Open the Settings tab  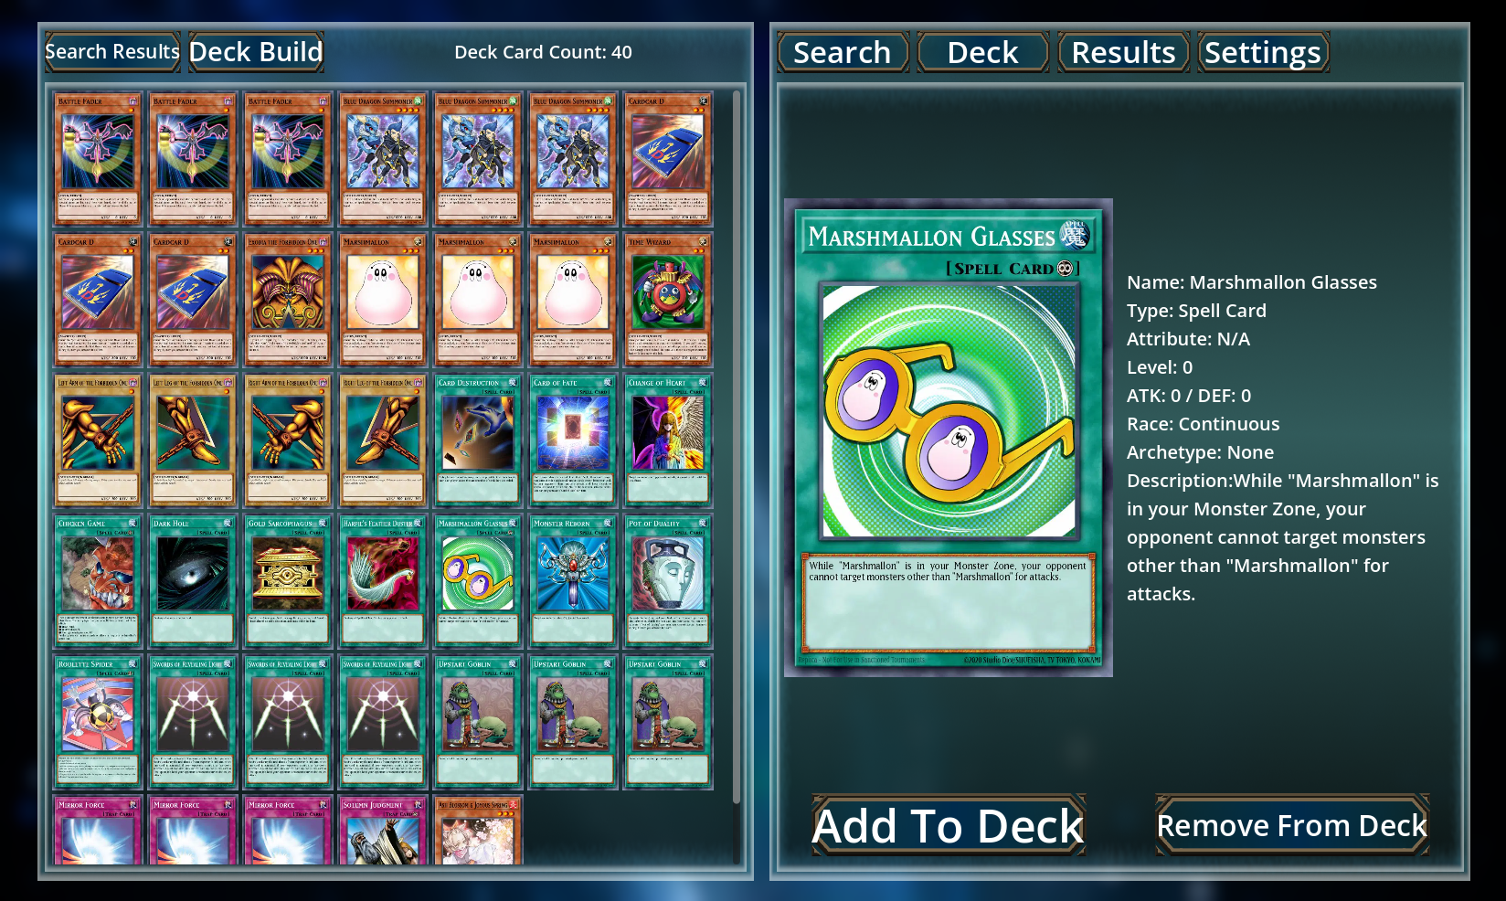point(1263,52)
